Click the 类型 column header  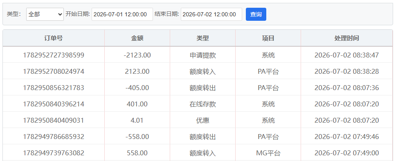202,38
